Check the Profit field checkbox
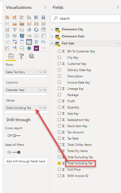This screenshot has width=121, height=193. coord(59,101)
